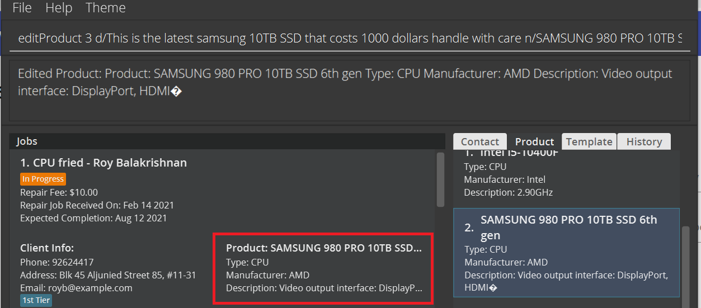Click job title CPU fried - Roy Balakrishnan
This screenshot has height=308, width=701.
pos(103,163)
